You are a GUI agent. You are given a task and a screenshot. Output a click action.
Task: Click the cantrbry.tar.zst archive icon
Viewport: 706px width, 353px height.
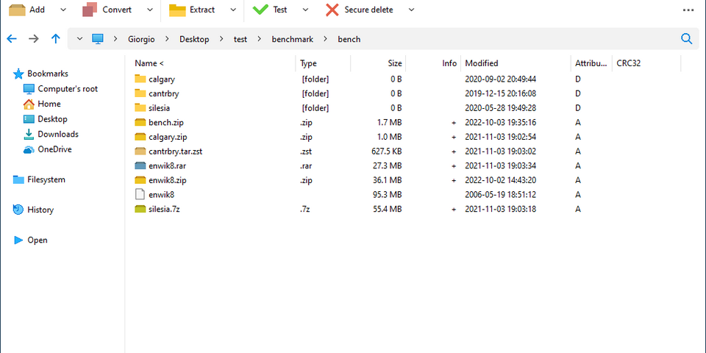140,151
